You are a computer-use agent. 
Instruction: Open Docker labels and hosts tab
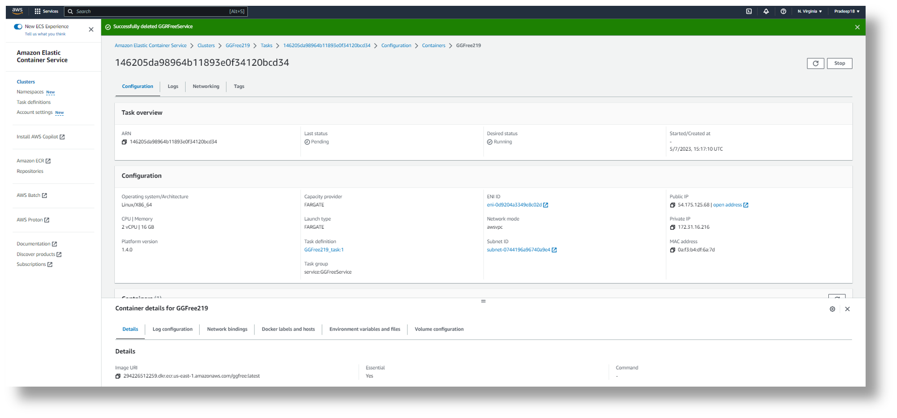coord(288,329)
